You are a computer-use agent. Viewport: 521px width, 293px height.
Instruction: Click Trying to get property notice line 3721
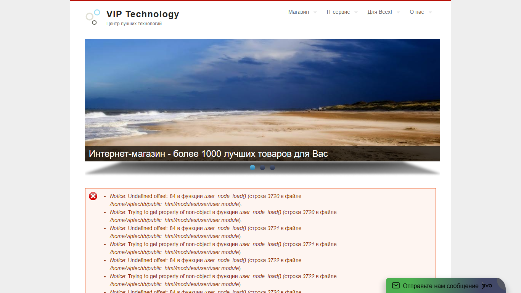(223, 248)
